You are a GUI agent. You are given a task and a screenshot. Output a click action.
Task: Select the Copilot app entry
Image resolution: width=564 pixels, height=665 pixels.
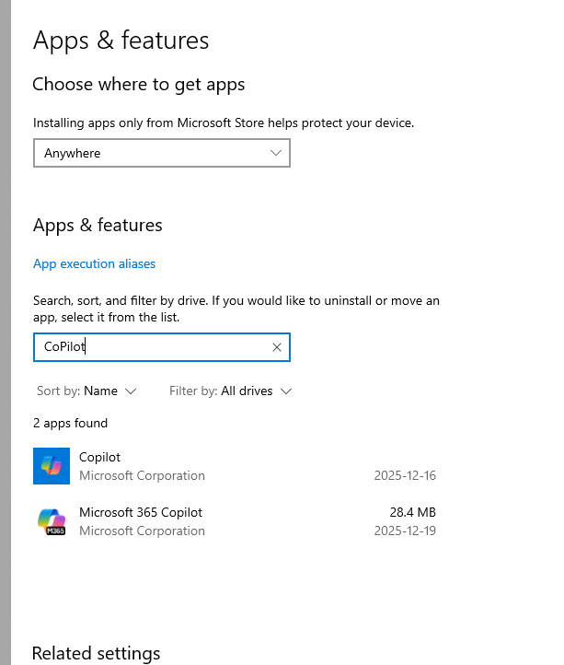(x=235, y=466)
